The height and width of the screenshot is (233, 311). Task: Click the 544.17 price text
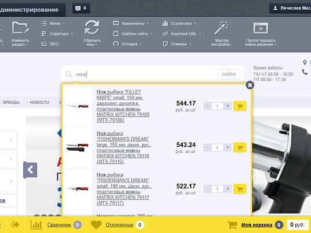coord(186,103)
